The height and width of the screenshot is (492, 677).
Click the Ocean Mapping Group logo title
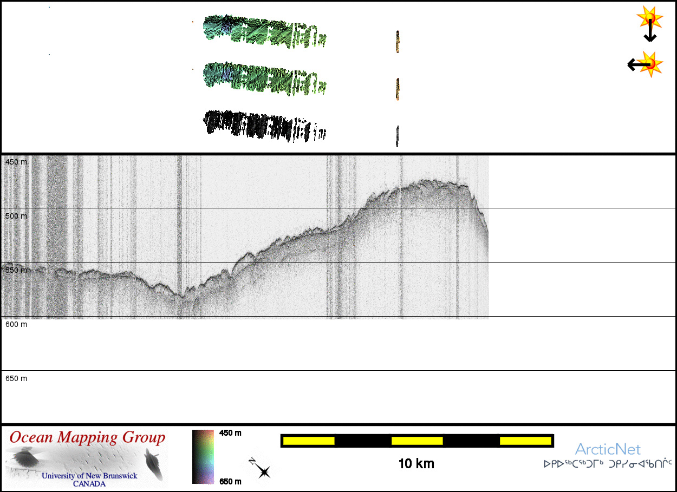(x=87, y=437)
